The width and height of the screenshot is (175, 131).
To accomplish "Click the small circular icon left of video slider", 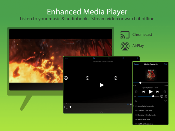I will (x=65, y=107).
